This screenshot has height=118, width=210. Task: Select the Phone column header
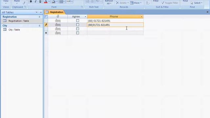[114, 17]
